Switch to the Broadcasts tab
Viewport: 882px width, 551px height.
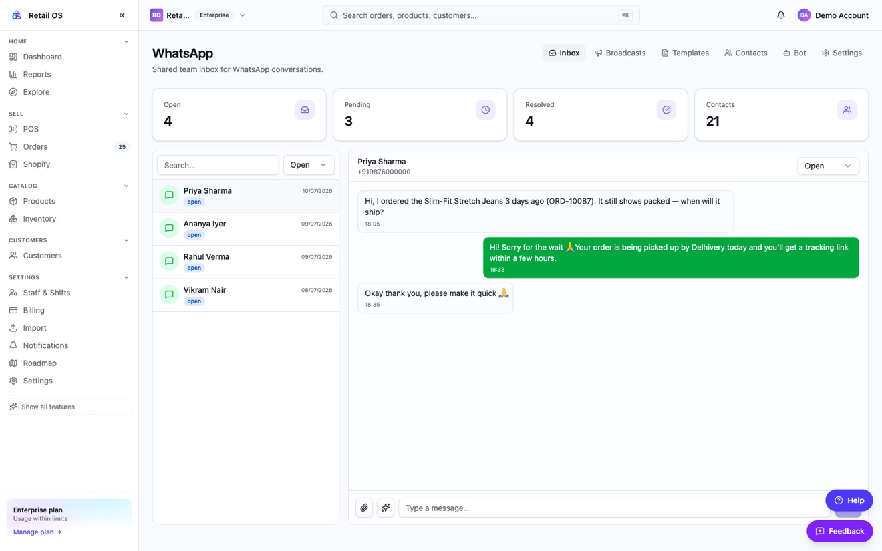pyautogui.click(x=620, y=53)
